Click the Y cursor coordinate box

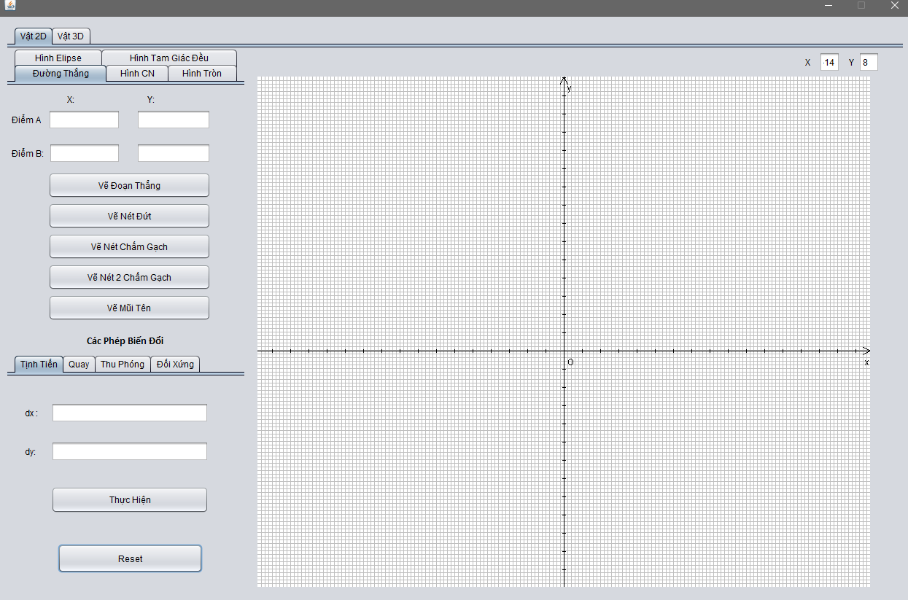coord(869,62)
